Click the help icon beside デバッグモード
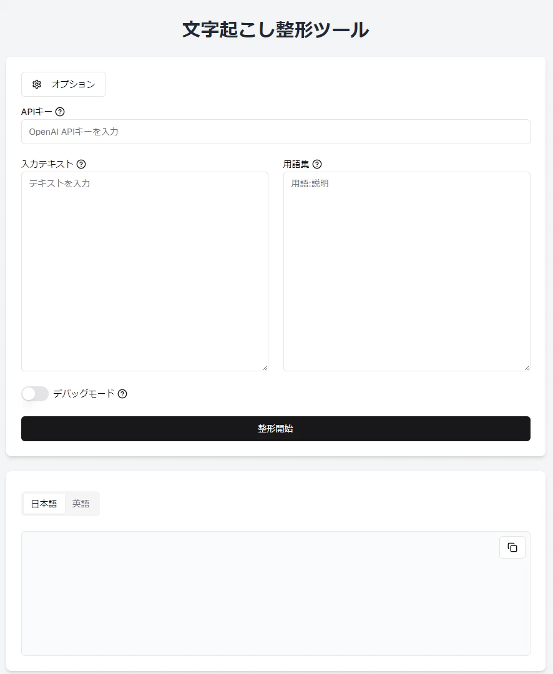The height and width of the screenshot is (674, 553). tap(122, 394)
